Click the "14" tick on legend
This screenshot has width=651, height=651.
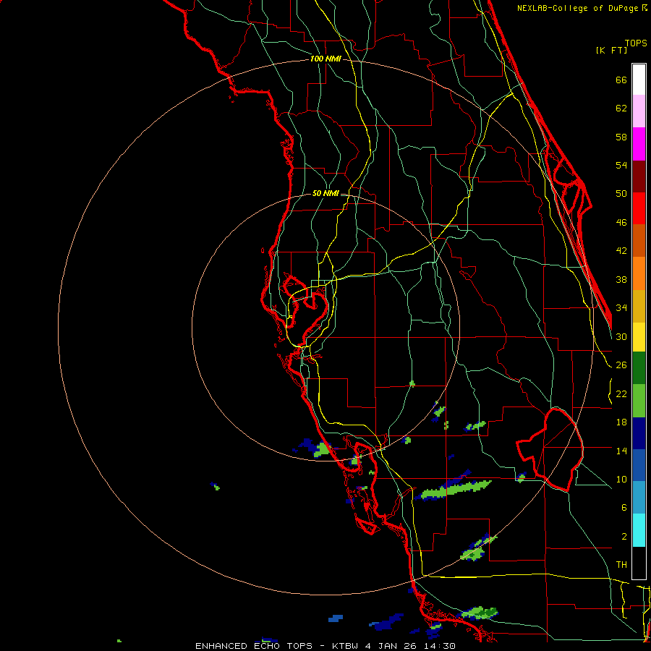coord(621,451)
